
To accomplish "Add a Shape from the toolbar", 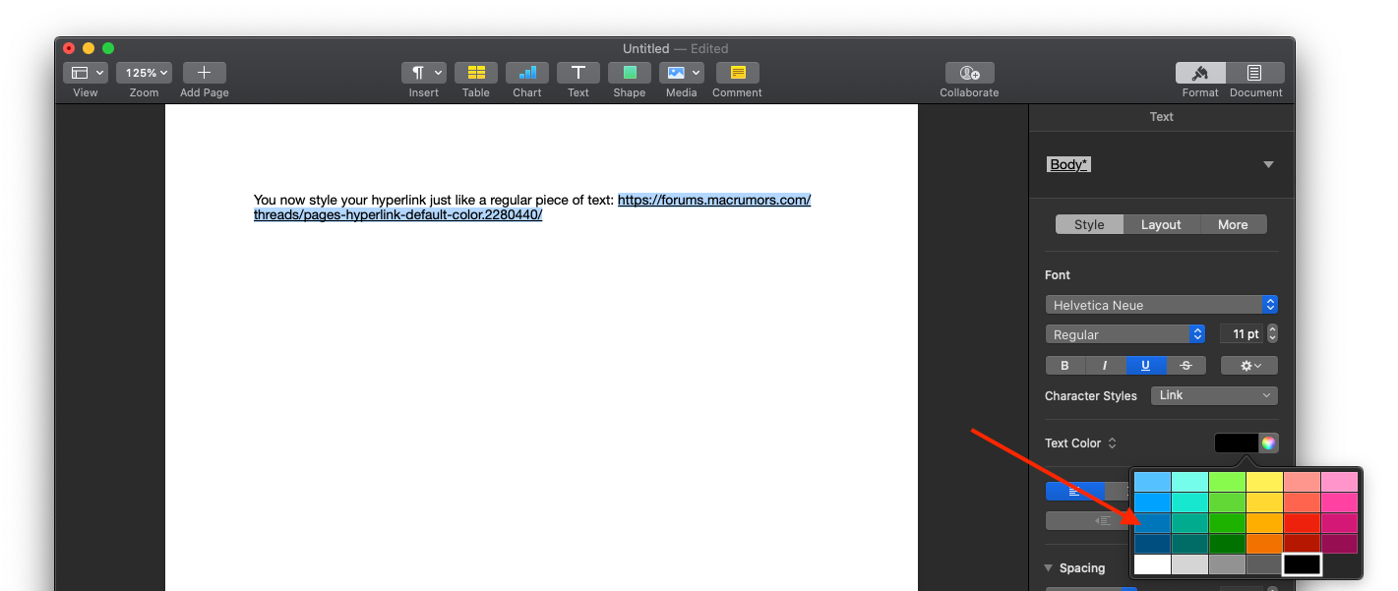I will pyautogui.click(x=630, y=73).
